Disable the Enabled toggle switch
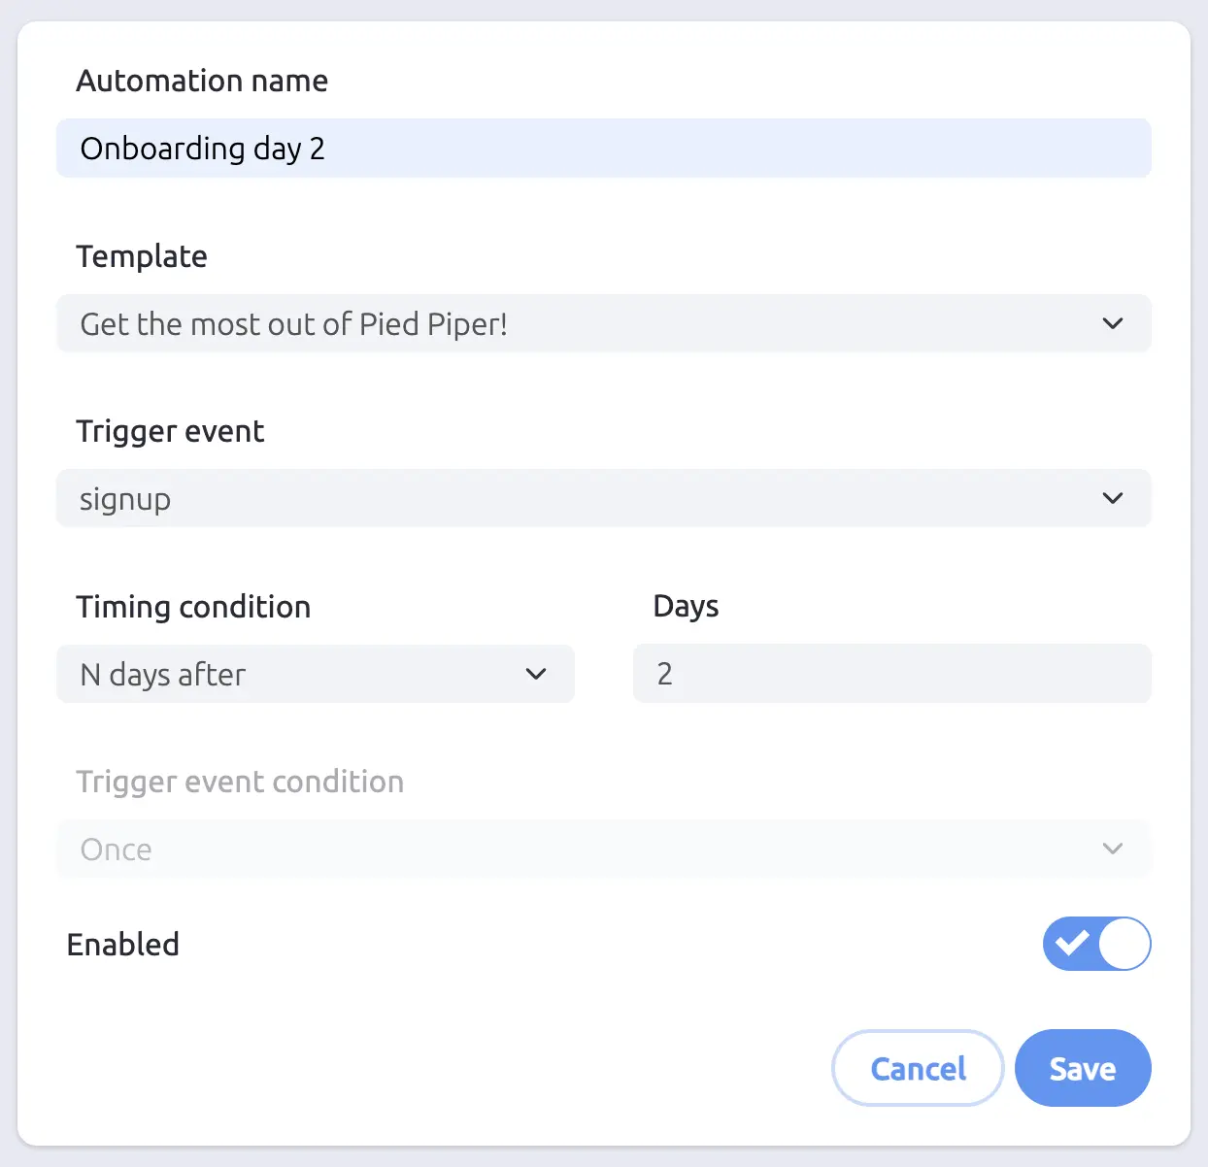 click(x=1096, y=944)
